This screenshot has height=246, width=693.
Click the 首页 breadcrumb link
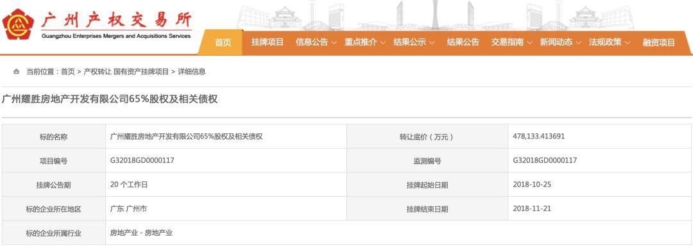click(x=68, y=71)
